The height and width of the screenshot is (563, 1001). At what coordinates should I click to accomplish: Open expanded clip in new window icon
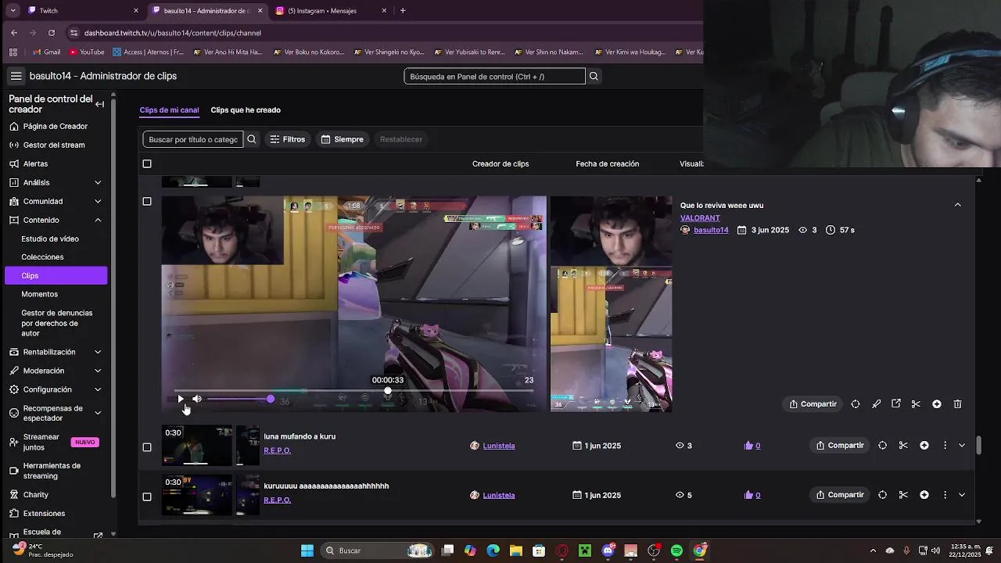(x=896, y=404)
